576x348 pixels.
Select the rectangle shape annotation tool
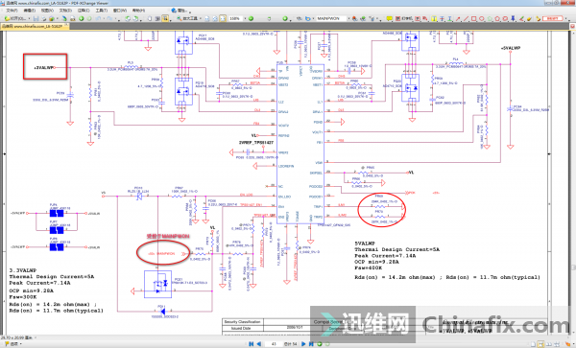[x=474, y=18]
